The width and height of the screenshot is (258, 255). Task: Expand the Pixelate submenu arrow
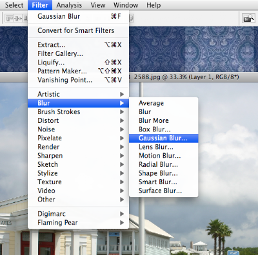tap(122, 138)
